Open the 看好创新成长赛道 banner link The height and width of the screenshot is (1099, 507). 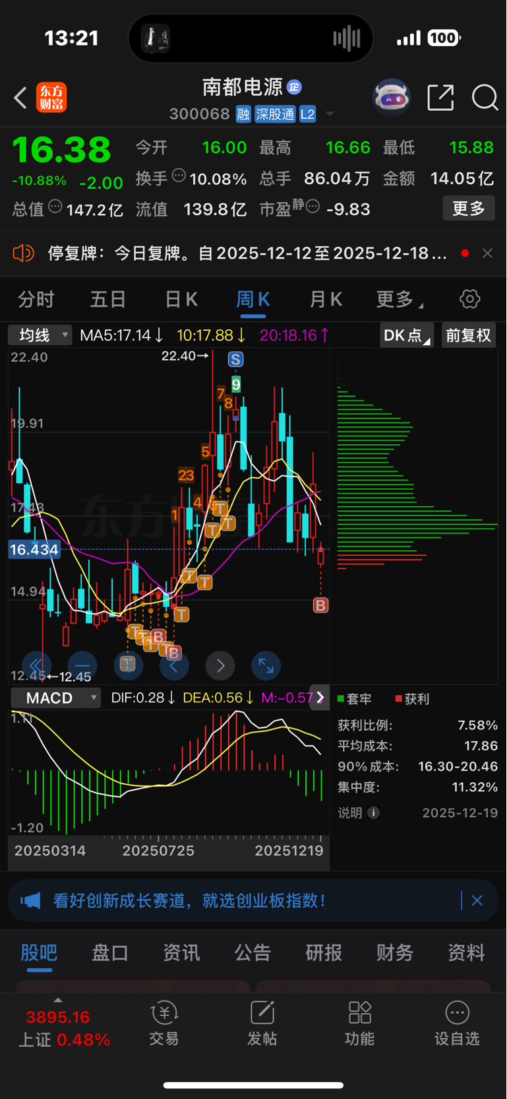tap(189, 900)
